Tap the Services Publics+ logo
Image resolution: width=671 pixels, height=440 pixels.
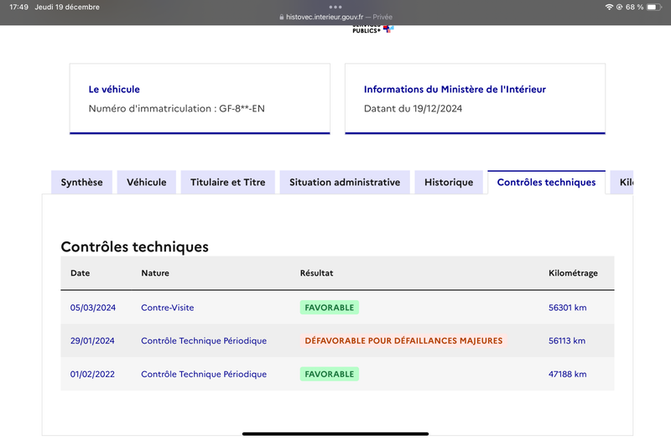click(x=372, y=29)
